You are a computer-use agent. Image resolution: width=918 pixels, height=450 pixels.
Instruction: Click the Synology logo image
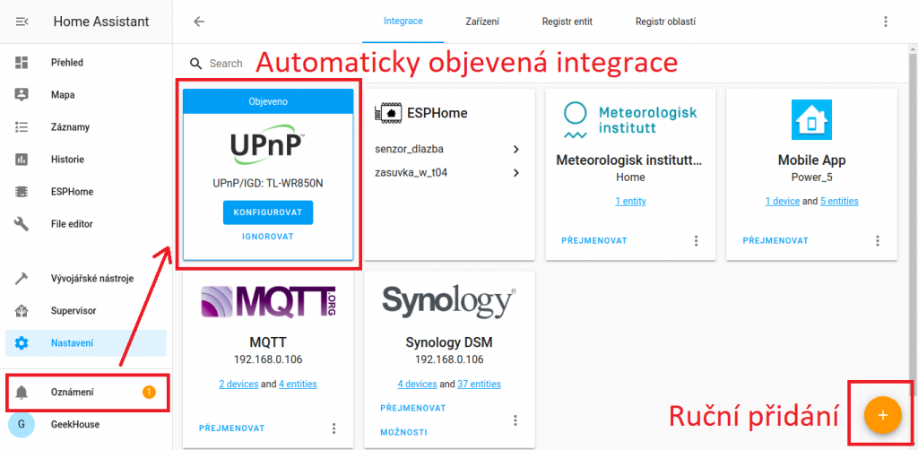click(449, 301)
